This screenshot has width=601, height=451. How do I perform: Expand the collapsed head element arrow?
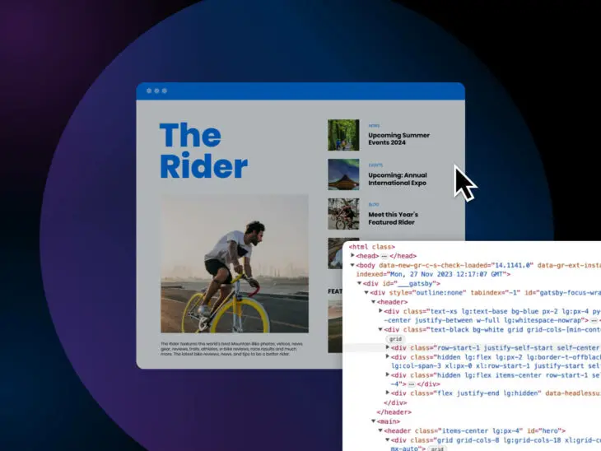tap(353, 256)
